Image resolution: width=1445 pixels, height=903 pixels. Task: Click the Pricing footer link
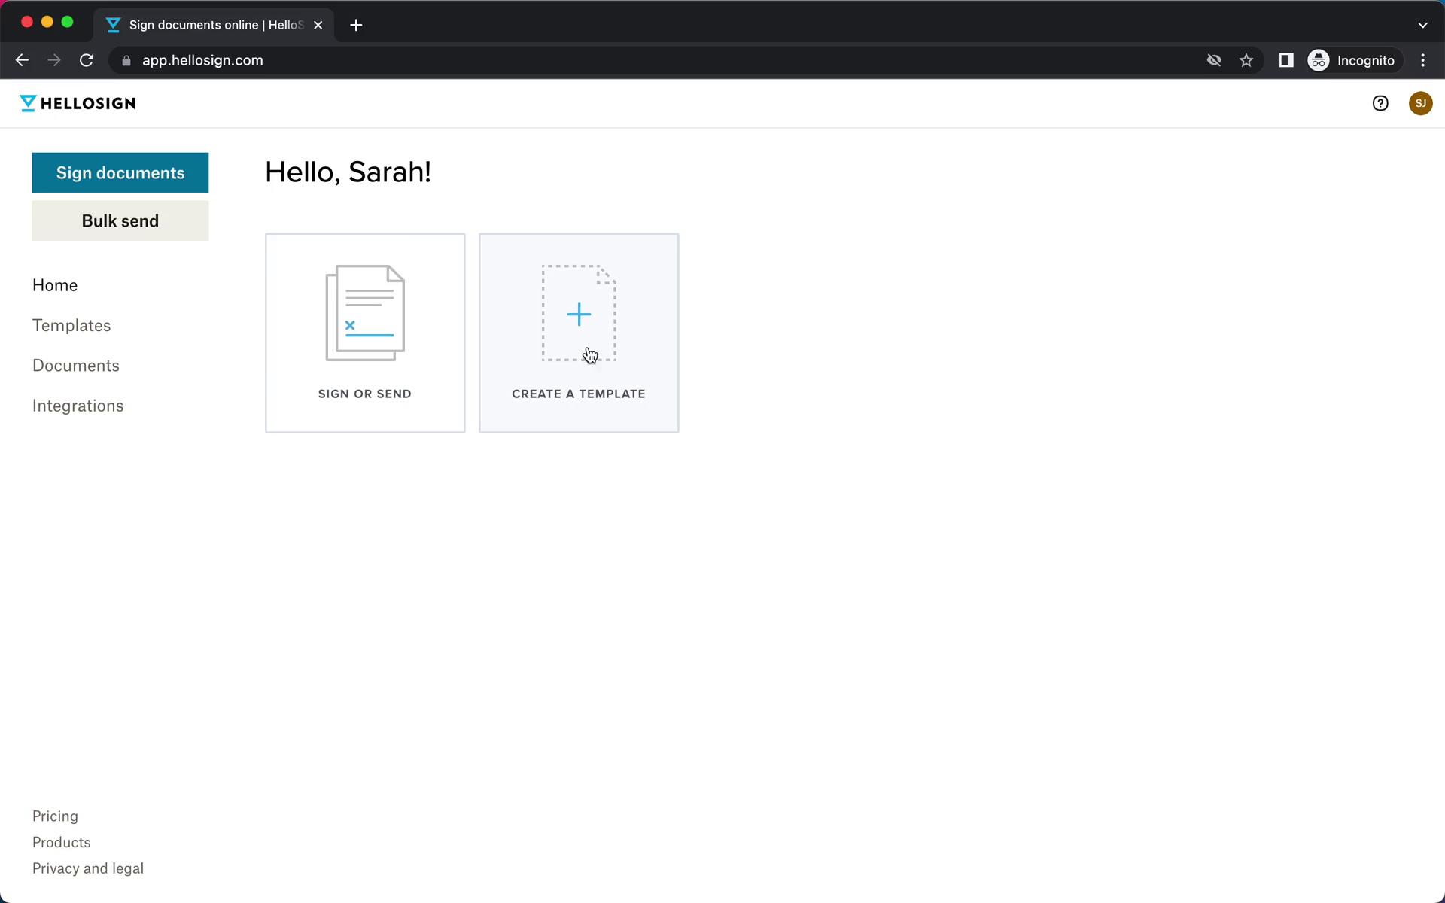[x=55, y=816]
